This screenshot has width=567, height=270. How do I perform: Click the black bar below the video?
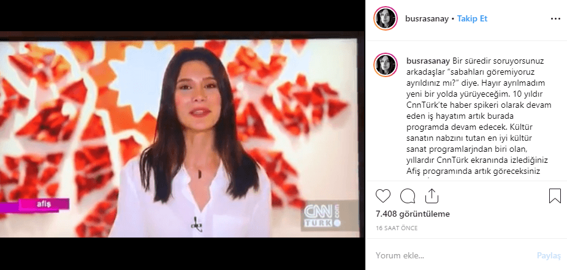pos(182,253)
